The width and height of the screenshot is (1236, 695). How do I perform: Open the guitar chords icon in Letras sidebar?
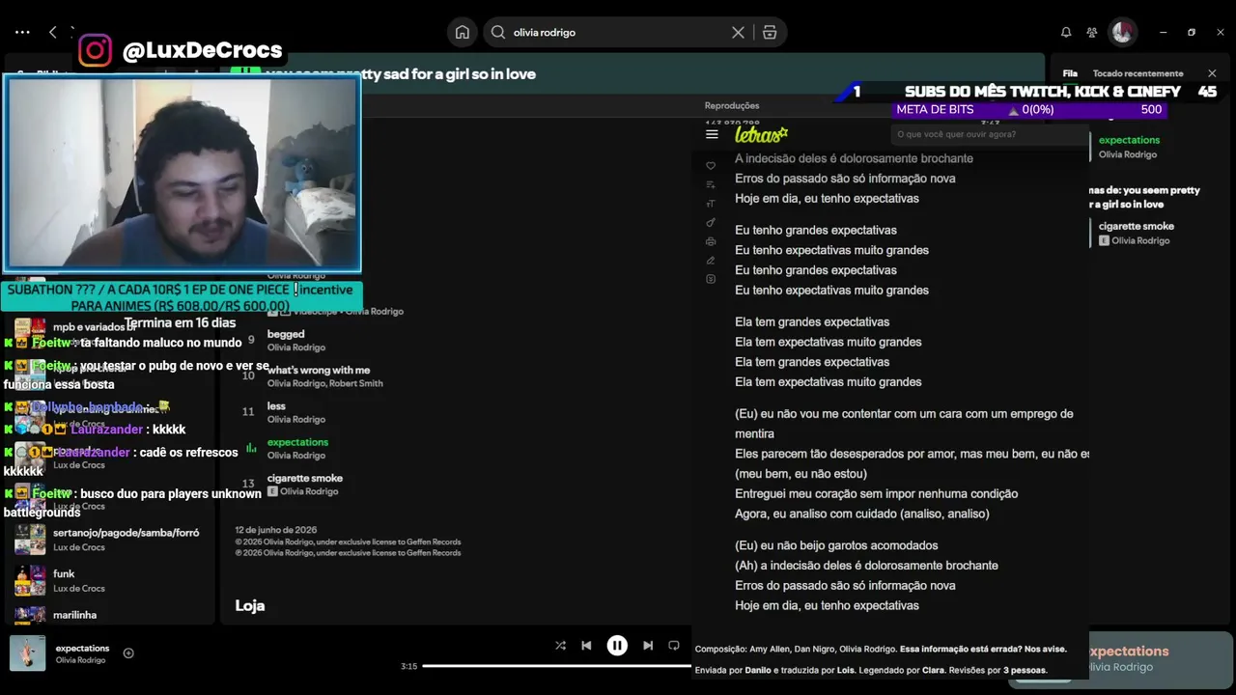click(x=711, y=222)
